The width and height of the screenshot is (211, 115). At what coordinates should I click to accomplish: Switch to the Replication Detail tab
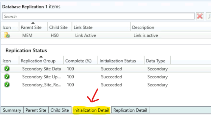click(x=130, y=110)
